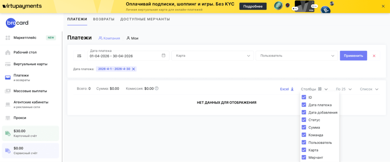Uncheck the ID column checkbox

[x=304, y=97]
